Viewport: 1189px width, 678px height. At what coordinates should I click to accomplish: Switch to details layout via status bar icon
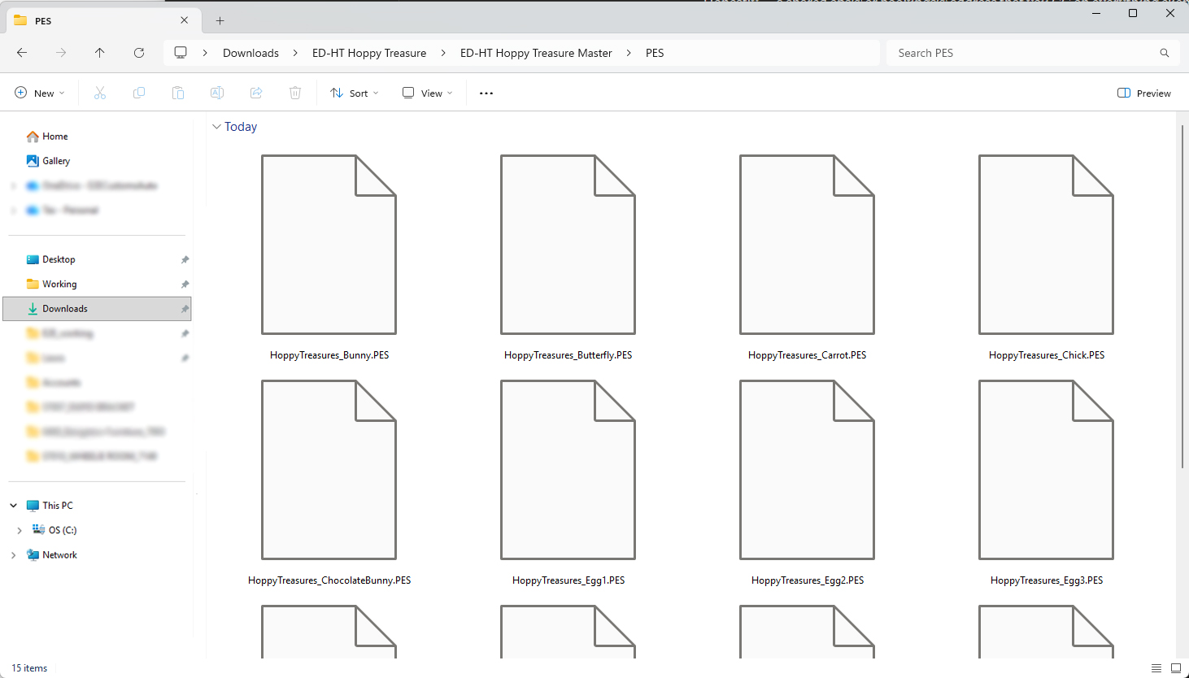point(1155,668)
